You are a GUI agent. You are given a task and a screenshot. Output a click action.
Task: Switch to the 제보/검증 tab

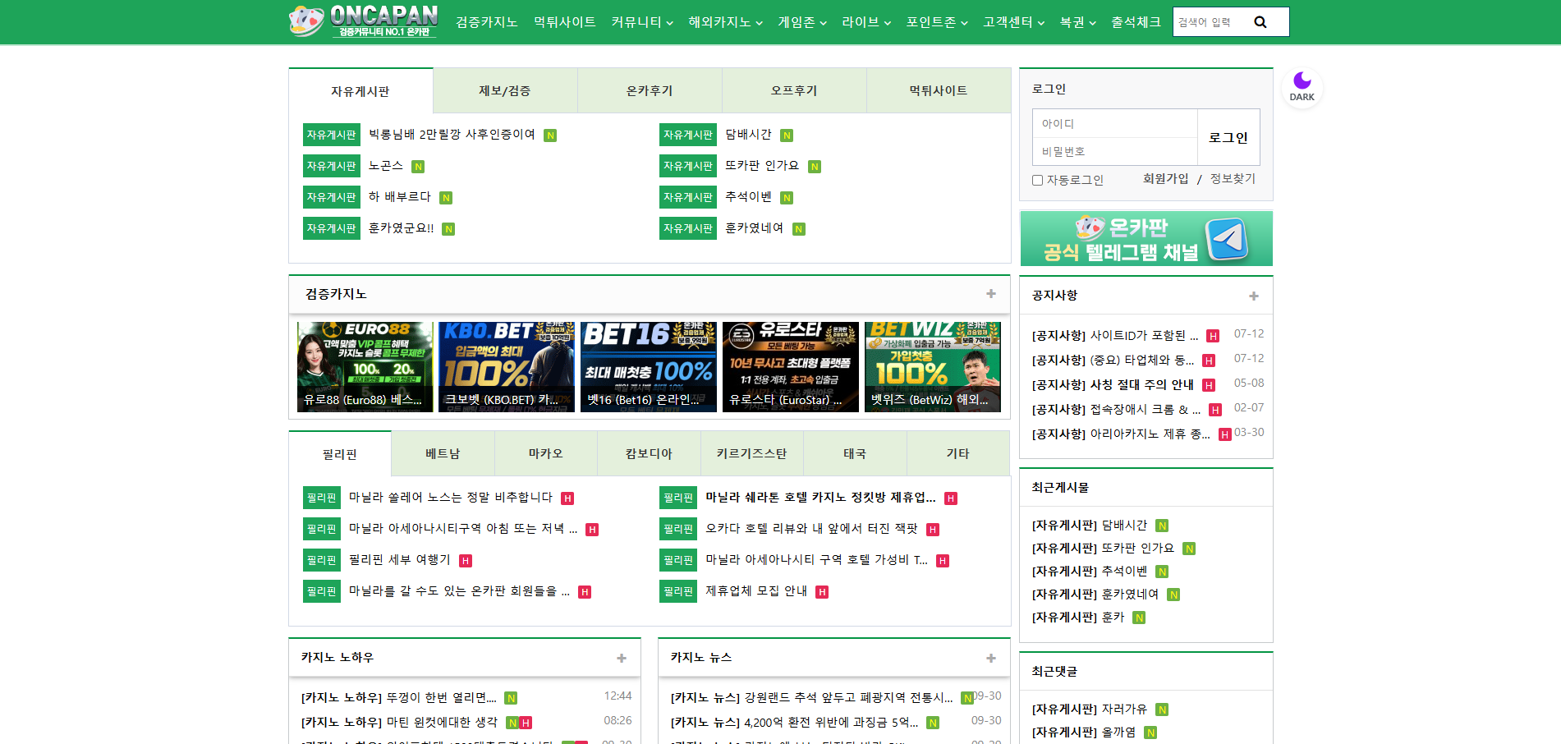click(x=504, y=91)
